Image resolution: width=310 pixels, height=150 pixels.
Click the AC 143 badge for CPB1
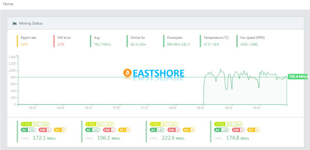click(x=93, y=130)
